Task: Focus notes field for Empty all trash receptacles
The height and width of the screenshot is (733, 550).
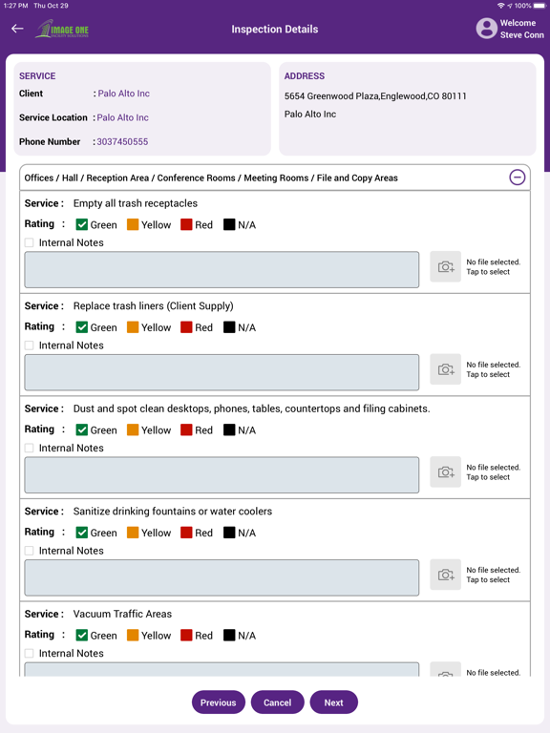Action: [x=222, y=270]
